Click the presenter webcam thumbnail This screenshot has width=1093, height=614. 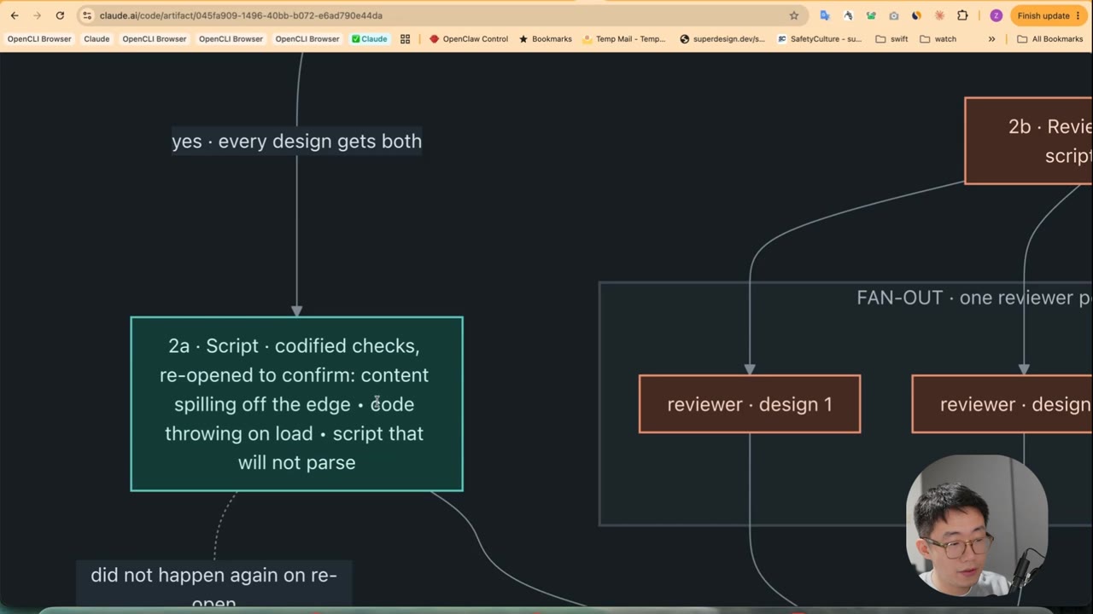click(x=977, y=525)
